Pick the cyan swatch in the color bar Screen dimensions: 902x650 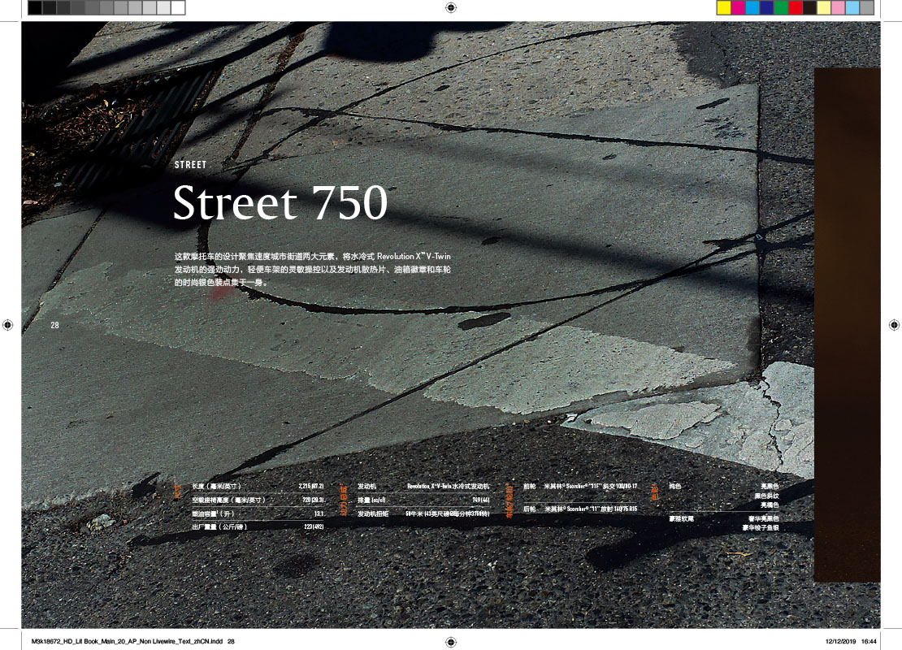(x=752, y=7)
